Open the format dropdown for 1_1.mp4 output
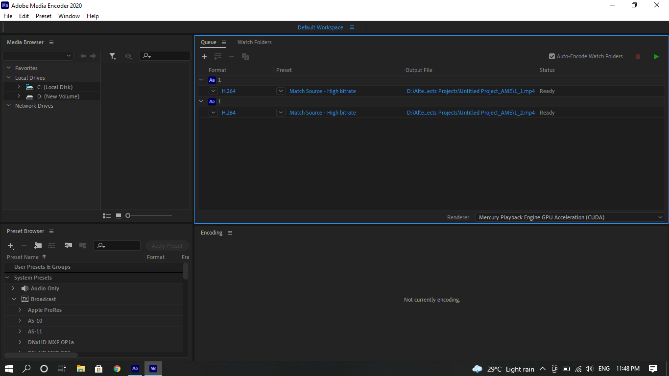 pyautogui.click(x=214, y=91)
